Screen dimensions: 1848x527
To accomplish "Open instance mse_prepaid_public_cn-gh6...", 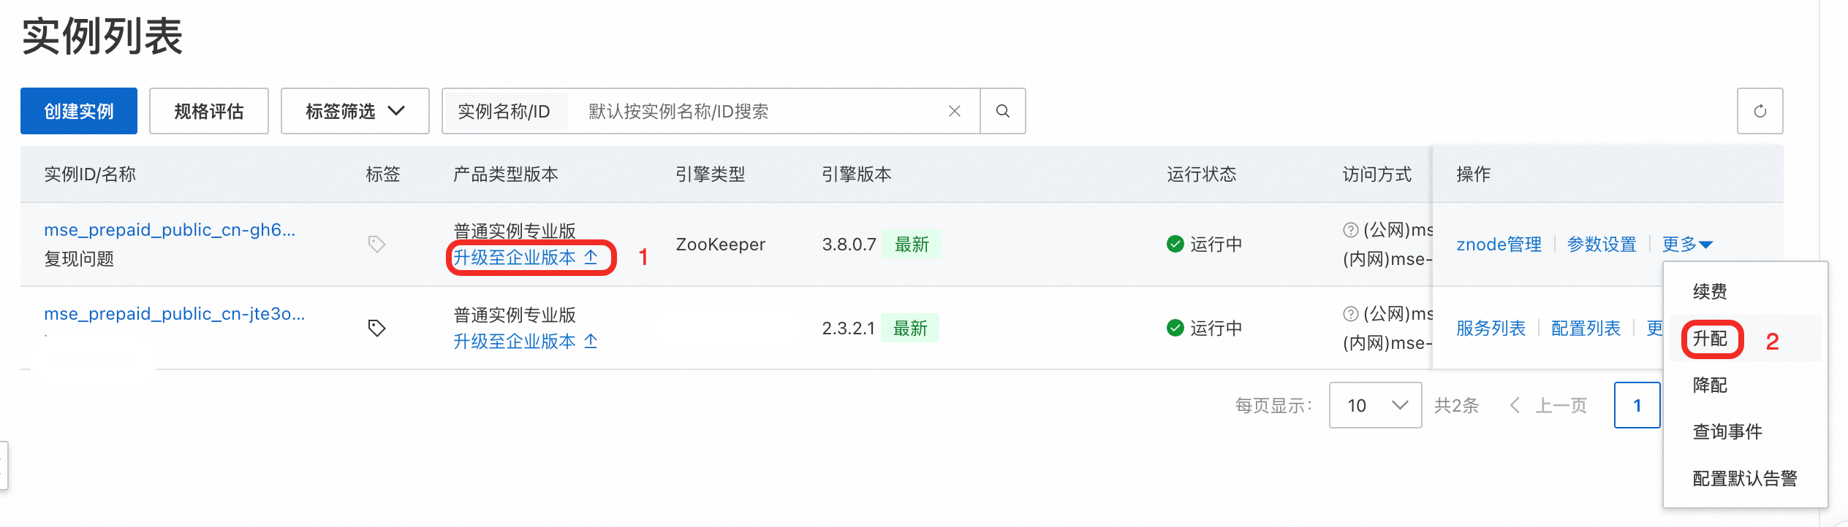I will (x=170, y=230).
